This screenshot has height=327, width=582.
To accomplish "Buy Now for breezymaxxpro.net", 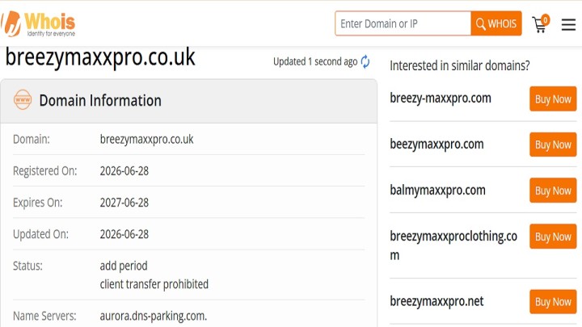I will pos(553,302).
